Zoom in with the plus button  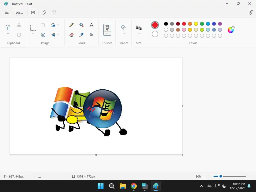[x=251, y=176]
